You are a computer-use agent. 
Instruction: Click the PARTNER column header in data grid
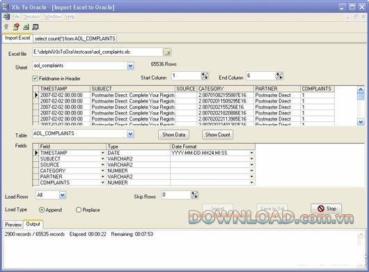pyautogui.click(x=277, y=89)
